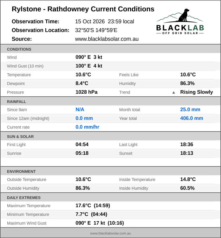221x238 pixels.
Task: Click the Current rate 0.0 mm/hr value
Action: (x=87, y=127)
